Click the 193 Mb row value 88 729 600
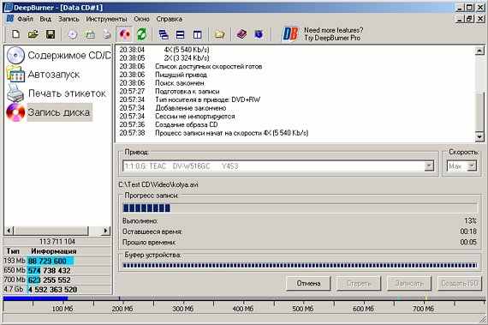 tap(47, 261)
